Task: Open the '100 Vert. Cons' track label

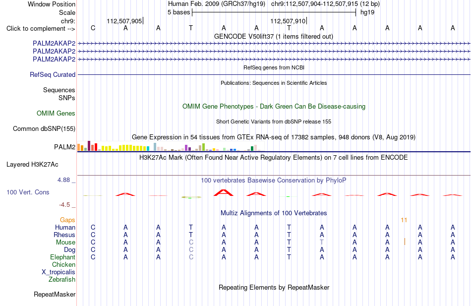Action: click(x=28, y=192)
